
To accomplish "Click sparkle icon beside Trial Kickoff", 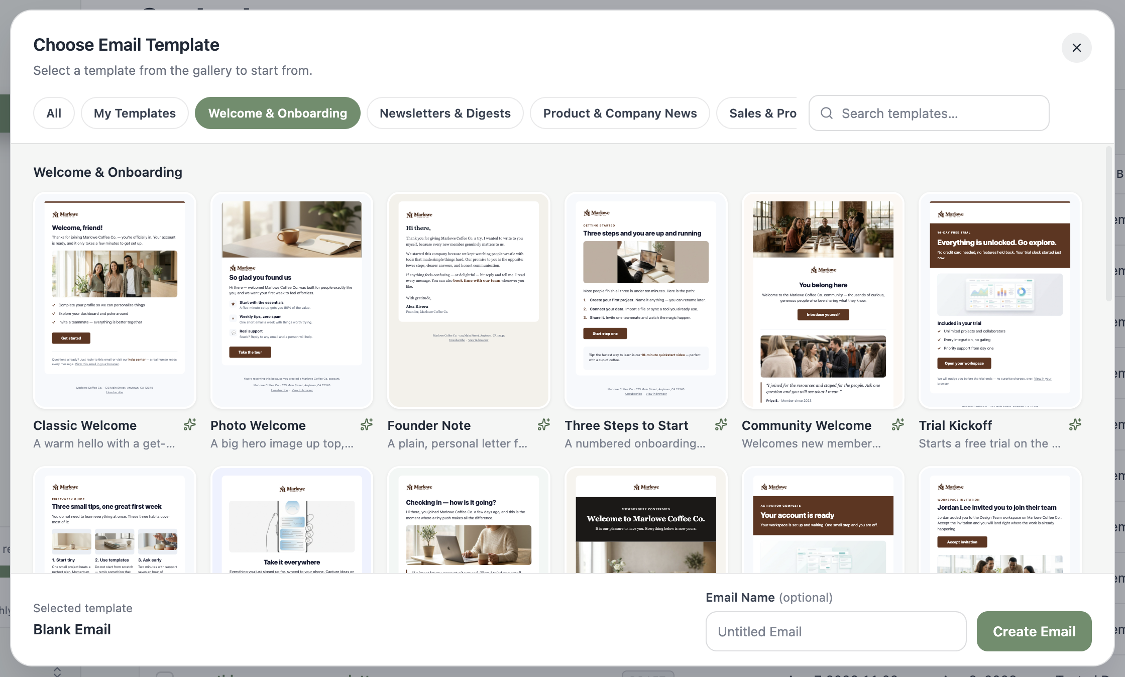I will tap(1075, 425).
